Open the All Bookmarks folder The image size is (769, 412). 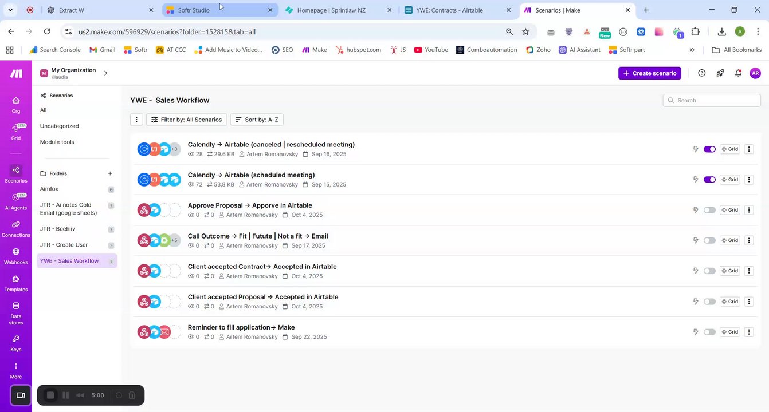pos(737,50)
